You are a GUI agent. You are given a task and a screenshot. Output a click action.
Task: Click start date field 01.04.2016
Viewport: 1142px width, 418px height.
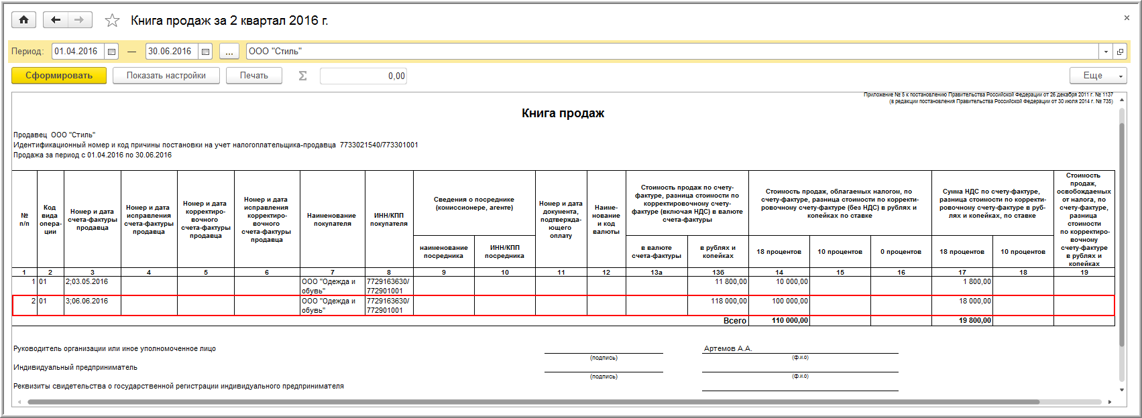(78, 52)
